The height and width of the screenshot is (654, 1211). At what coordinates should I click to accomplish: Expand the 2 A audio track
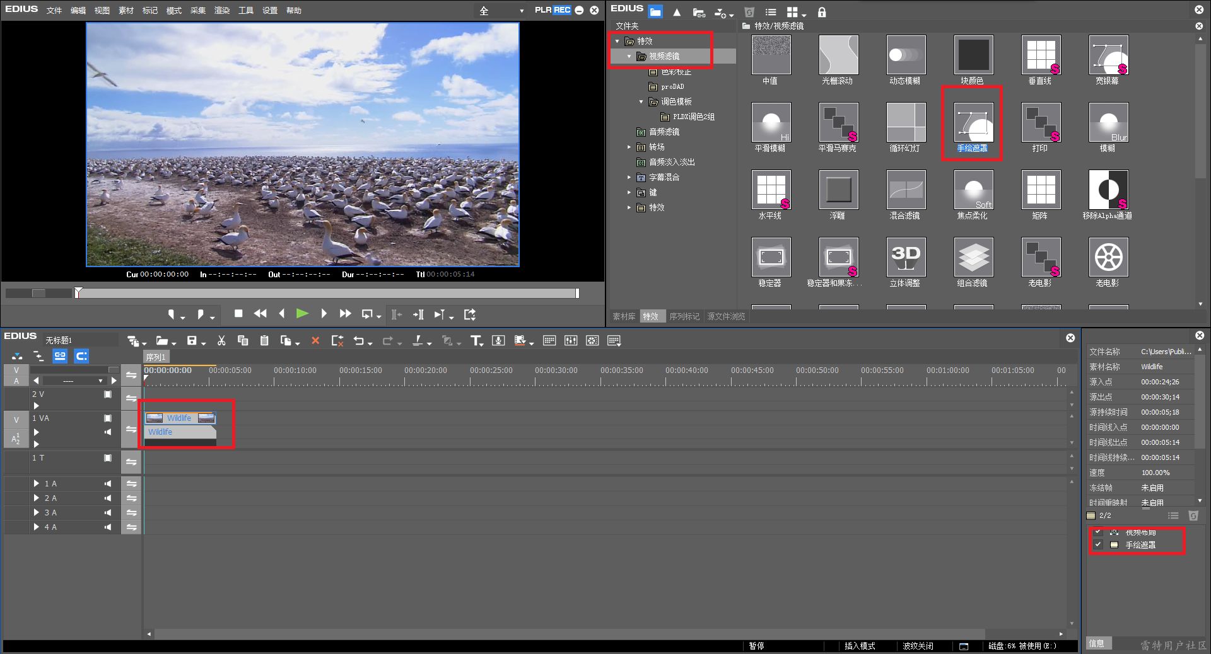[x=37, y=498]
